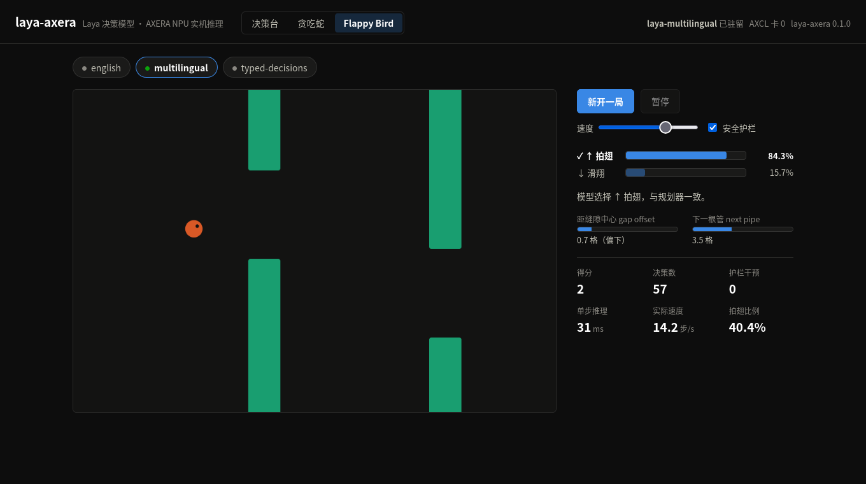866x484 pixels.
Task: Choose the english model chip
Action: point(101,68)
